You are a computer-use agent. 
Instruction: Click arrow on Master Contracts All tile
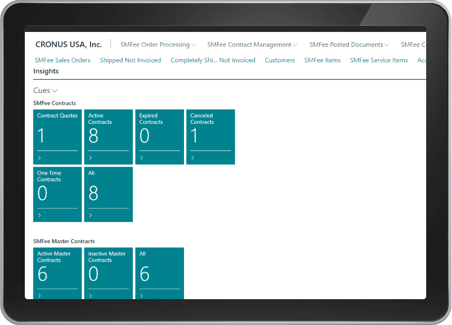(142, 295)
